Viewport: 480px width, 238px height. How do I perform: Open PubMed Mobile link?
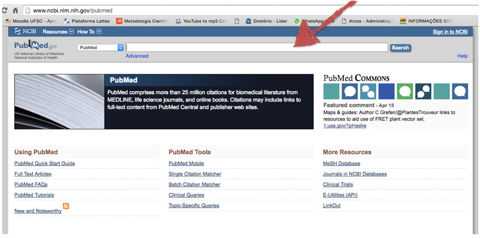point(186,163)
